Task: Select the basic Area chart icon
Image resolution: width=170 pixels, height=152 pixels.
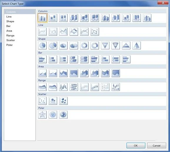Action: 42,73
